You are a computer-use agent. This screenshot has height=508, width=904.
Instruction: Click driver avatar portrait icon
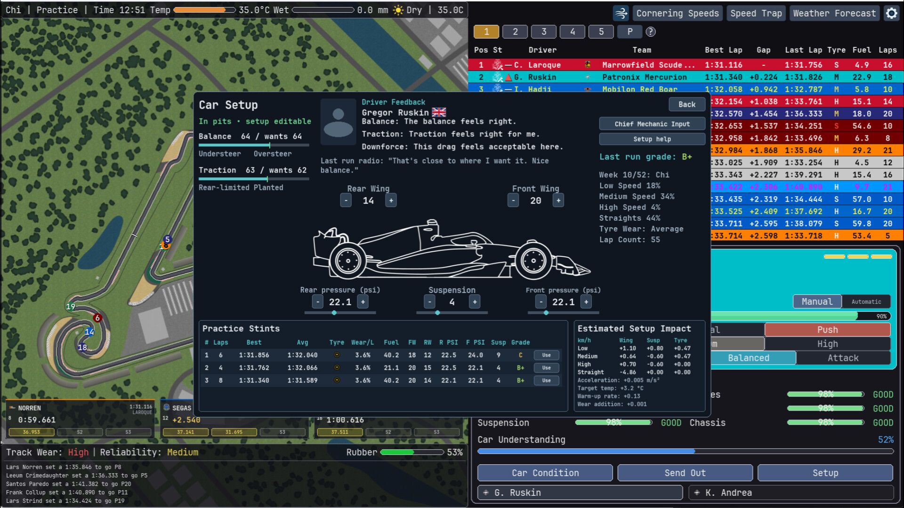(x=338, y=121)
